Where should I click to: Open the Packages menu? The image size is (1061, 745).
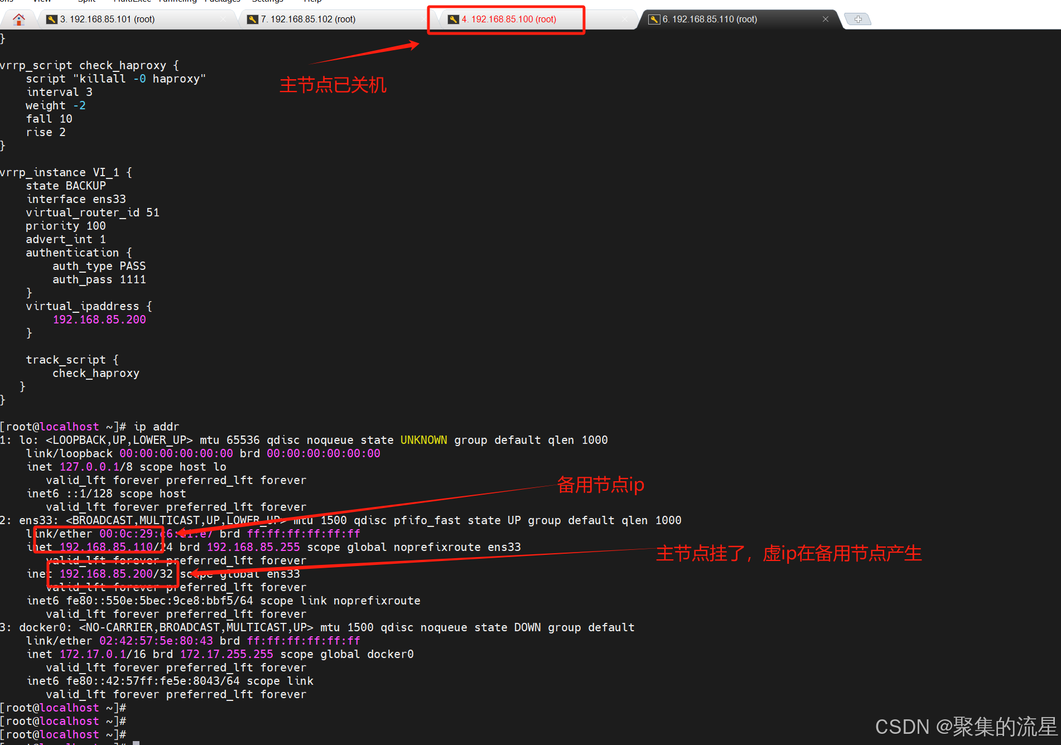click(x=223, y=2)
